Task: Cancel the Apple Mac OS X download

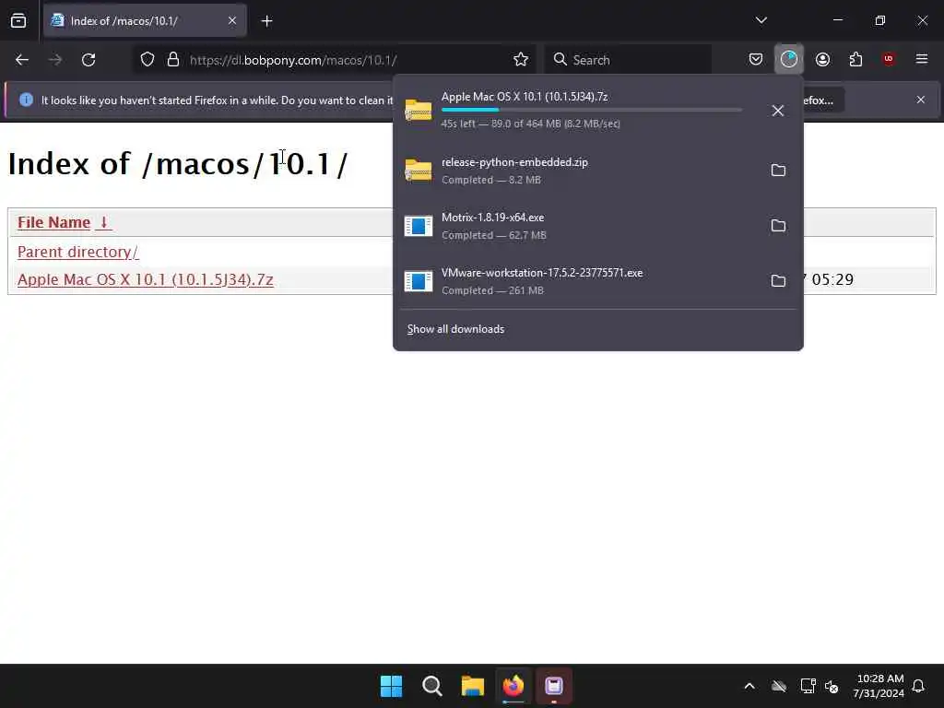Action: [778, 111]
